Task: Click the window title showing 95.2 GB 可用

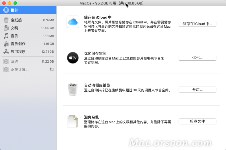Action: (111, 3)
